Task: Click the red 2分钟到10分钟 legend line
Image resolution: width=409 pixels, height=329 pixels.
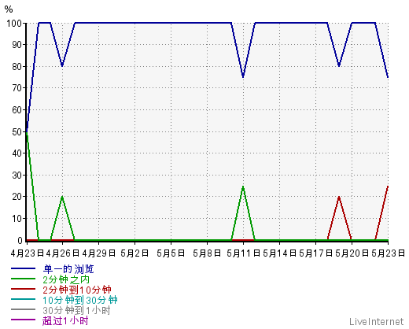Action: [x=23, y=289]
